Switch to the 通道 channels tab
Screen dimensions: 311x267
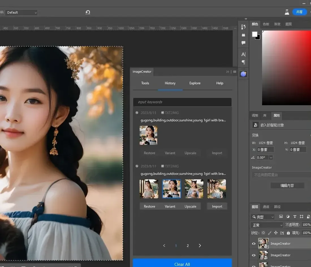click(266, 207)
